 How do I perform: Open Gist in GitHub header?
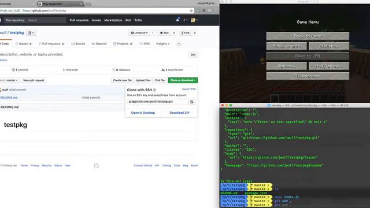128,20
